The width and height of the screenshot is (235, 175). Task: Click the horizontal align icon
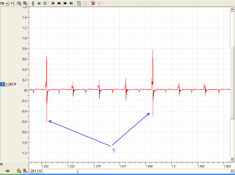coord(39,3)
